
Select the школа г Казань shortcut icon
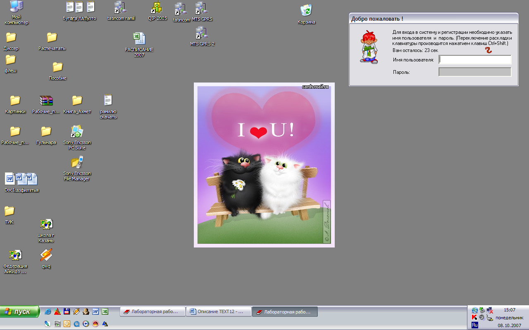pos(46,231)
